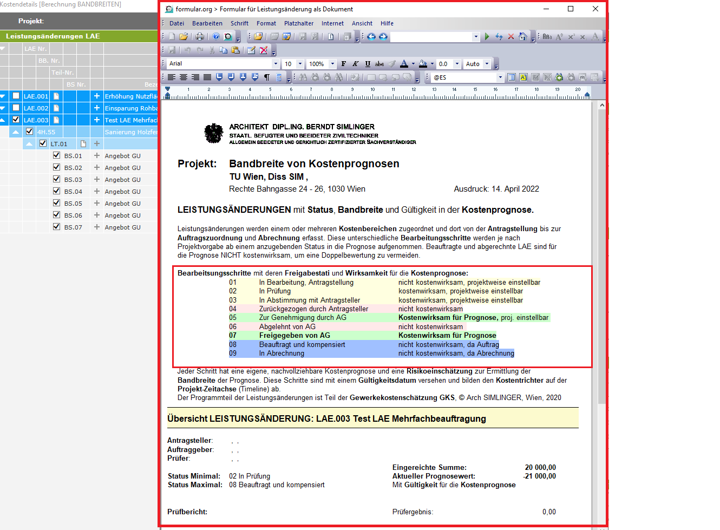Open the 100% zoom dropdown

(332, 64)
